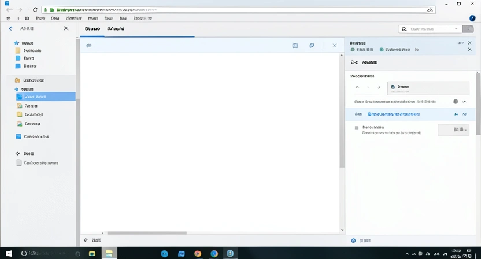The width and height of the screenshot is (481, 259).
Task: Click the left navigation arrow in right panel
Action: click(x=357, y=87)
